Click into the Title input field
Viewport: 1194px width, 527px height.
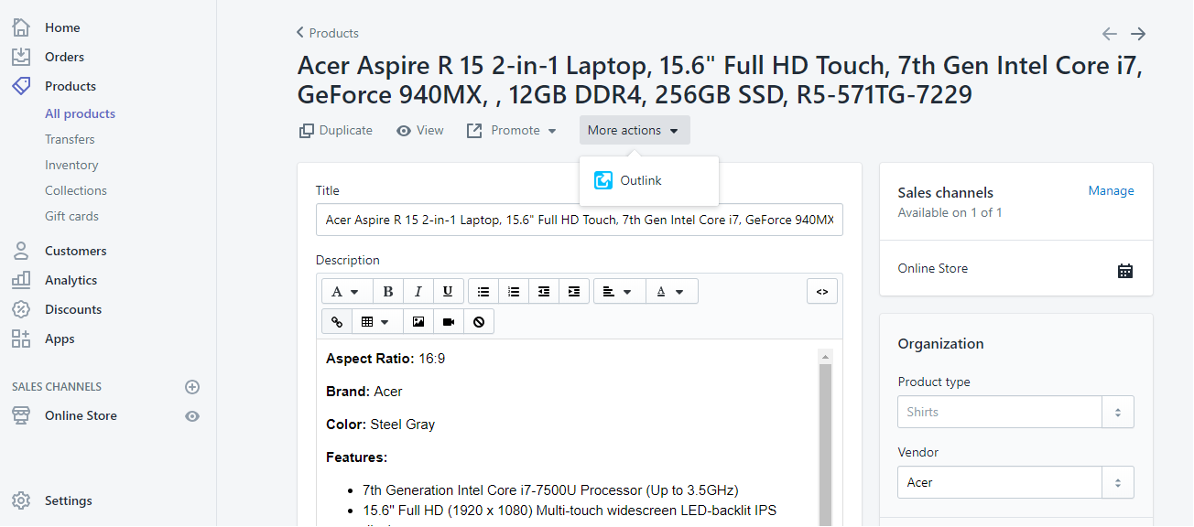[580, 220]
